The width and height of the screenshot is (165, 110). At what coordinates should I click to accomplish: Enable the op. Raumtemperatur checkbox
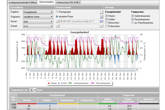click(x=133, y=23)
